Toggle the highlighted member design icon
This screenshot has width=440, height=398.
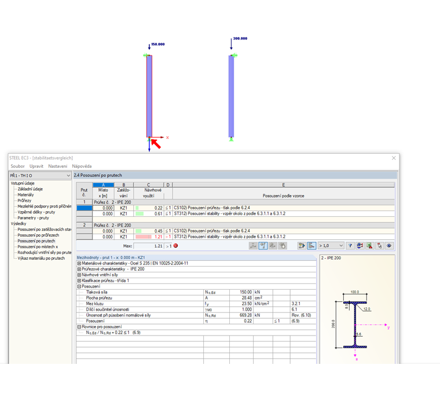263,246
